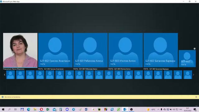The height and width of the screenshot is (112, 199).
Task: Select the Б21-602 Баганова Варвара participant tile
Action: pyautogui.click(x=161, y=50)
